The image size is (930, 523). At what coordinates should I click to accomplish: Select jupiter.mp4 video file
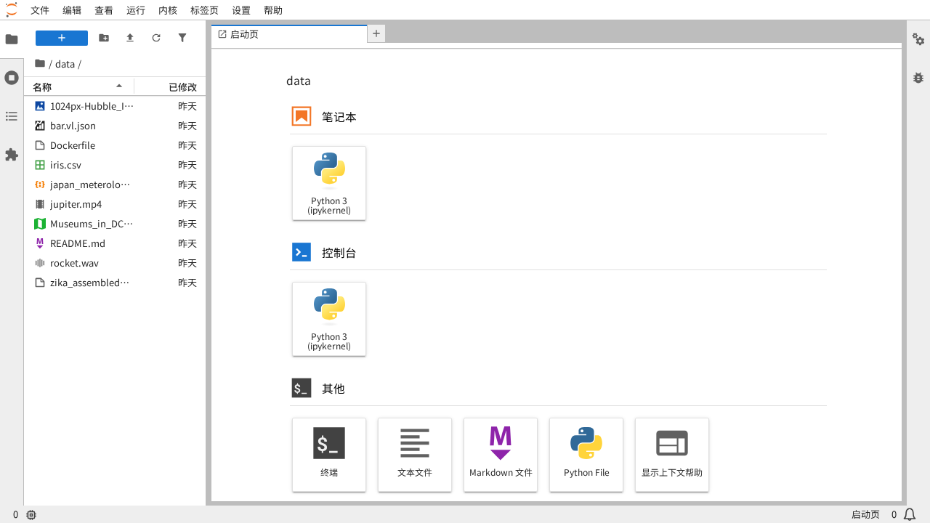click(x=115, y=204)
